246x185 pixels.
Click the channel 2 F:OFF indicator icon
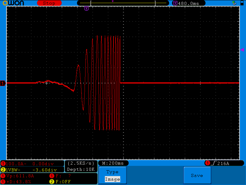click(x=52, y=182)
